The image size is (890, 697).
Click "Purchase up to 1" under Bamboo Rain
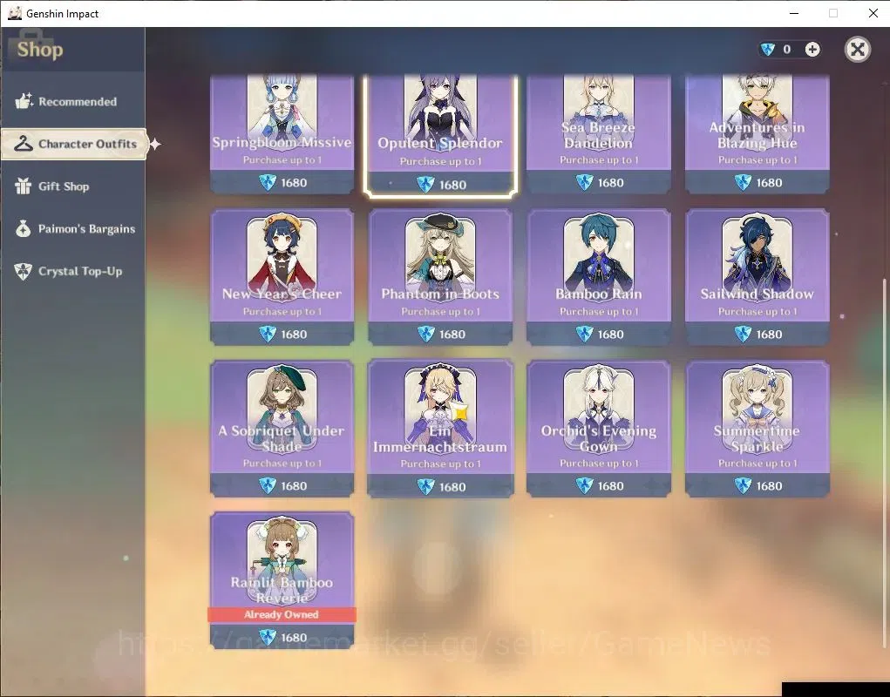click(x=599, y=311)
